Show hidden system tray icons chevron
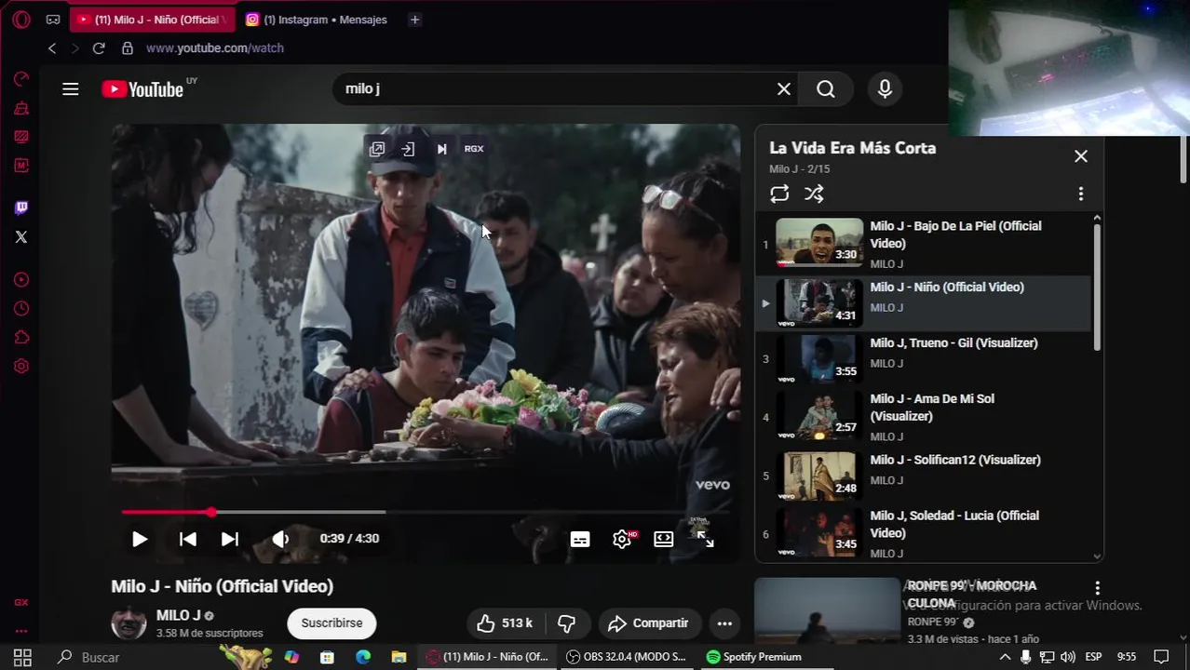 1005,657
